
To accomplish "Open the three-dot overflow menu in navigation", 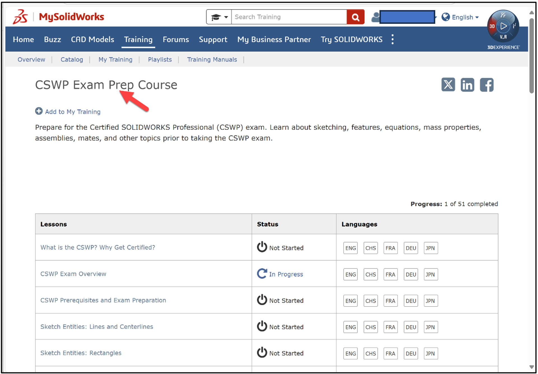I will click(x=392, y=39).
